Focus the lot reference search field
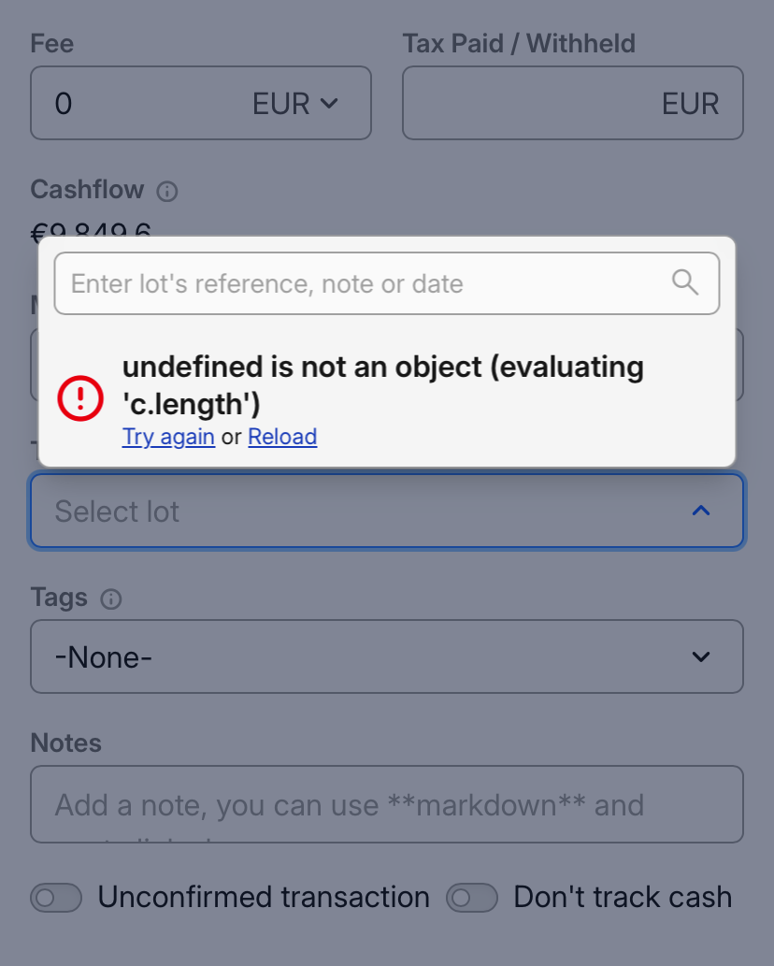The height and width of the screenshot is (966, 774). [365, 283]
